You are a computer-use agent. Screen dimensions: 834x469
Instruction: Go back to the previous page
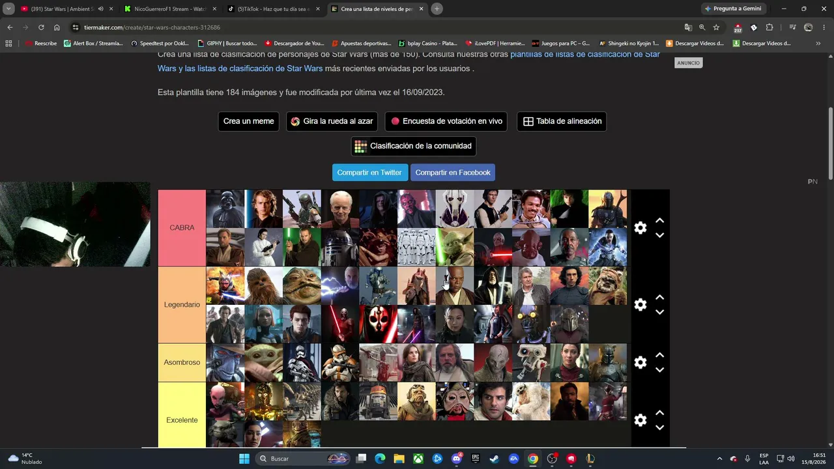[x=10, y=27]
